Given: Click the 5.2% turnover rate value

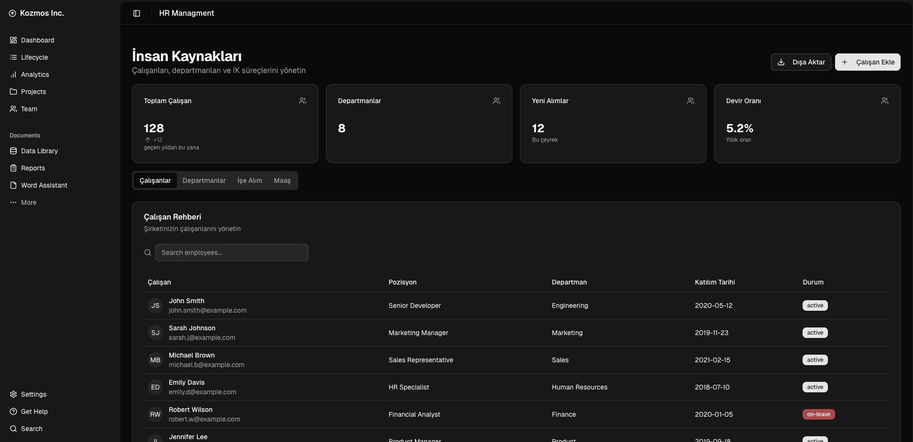Looking at the screenshot, I should [739, 128].
